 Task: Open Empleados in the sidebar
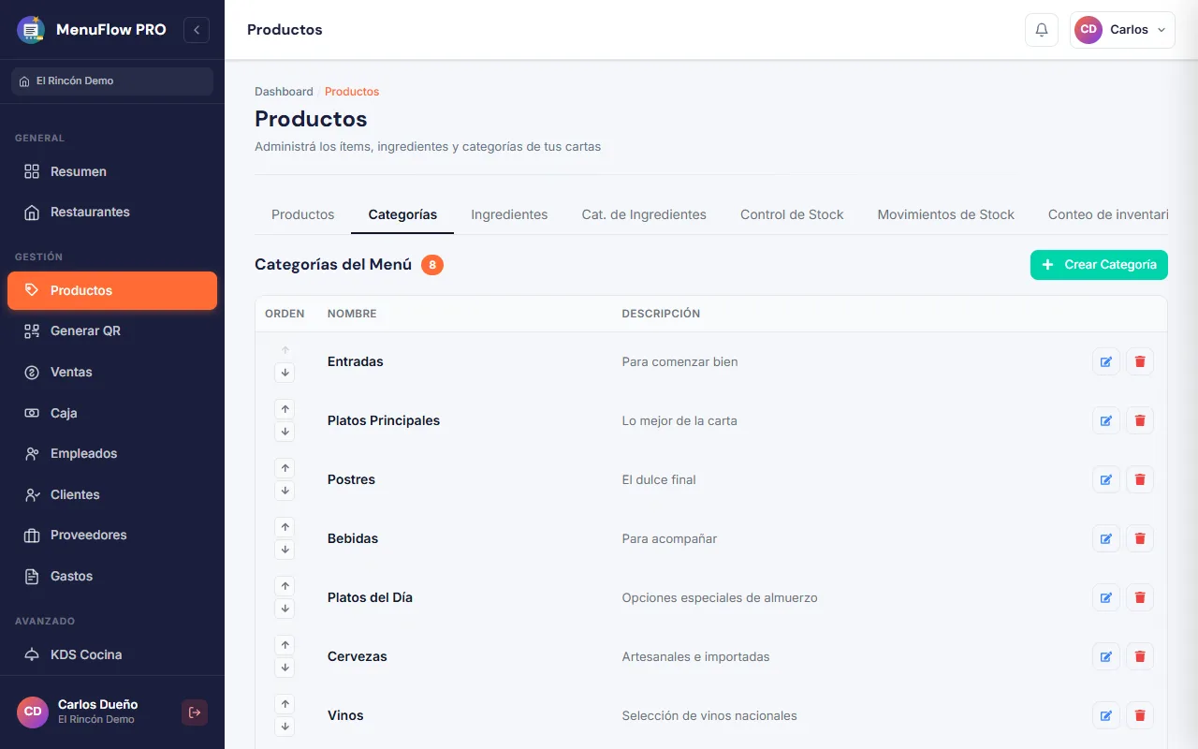(112, 453)
